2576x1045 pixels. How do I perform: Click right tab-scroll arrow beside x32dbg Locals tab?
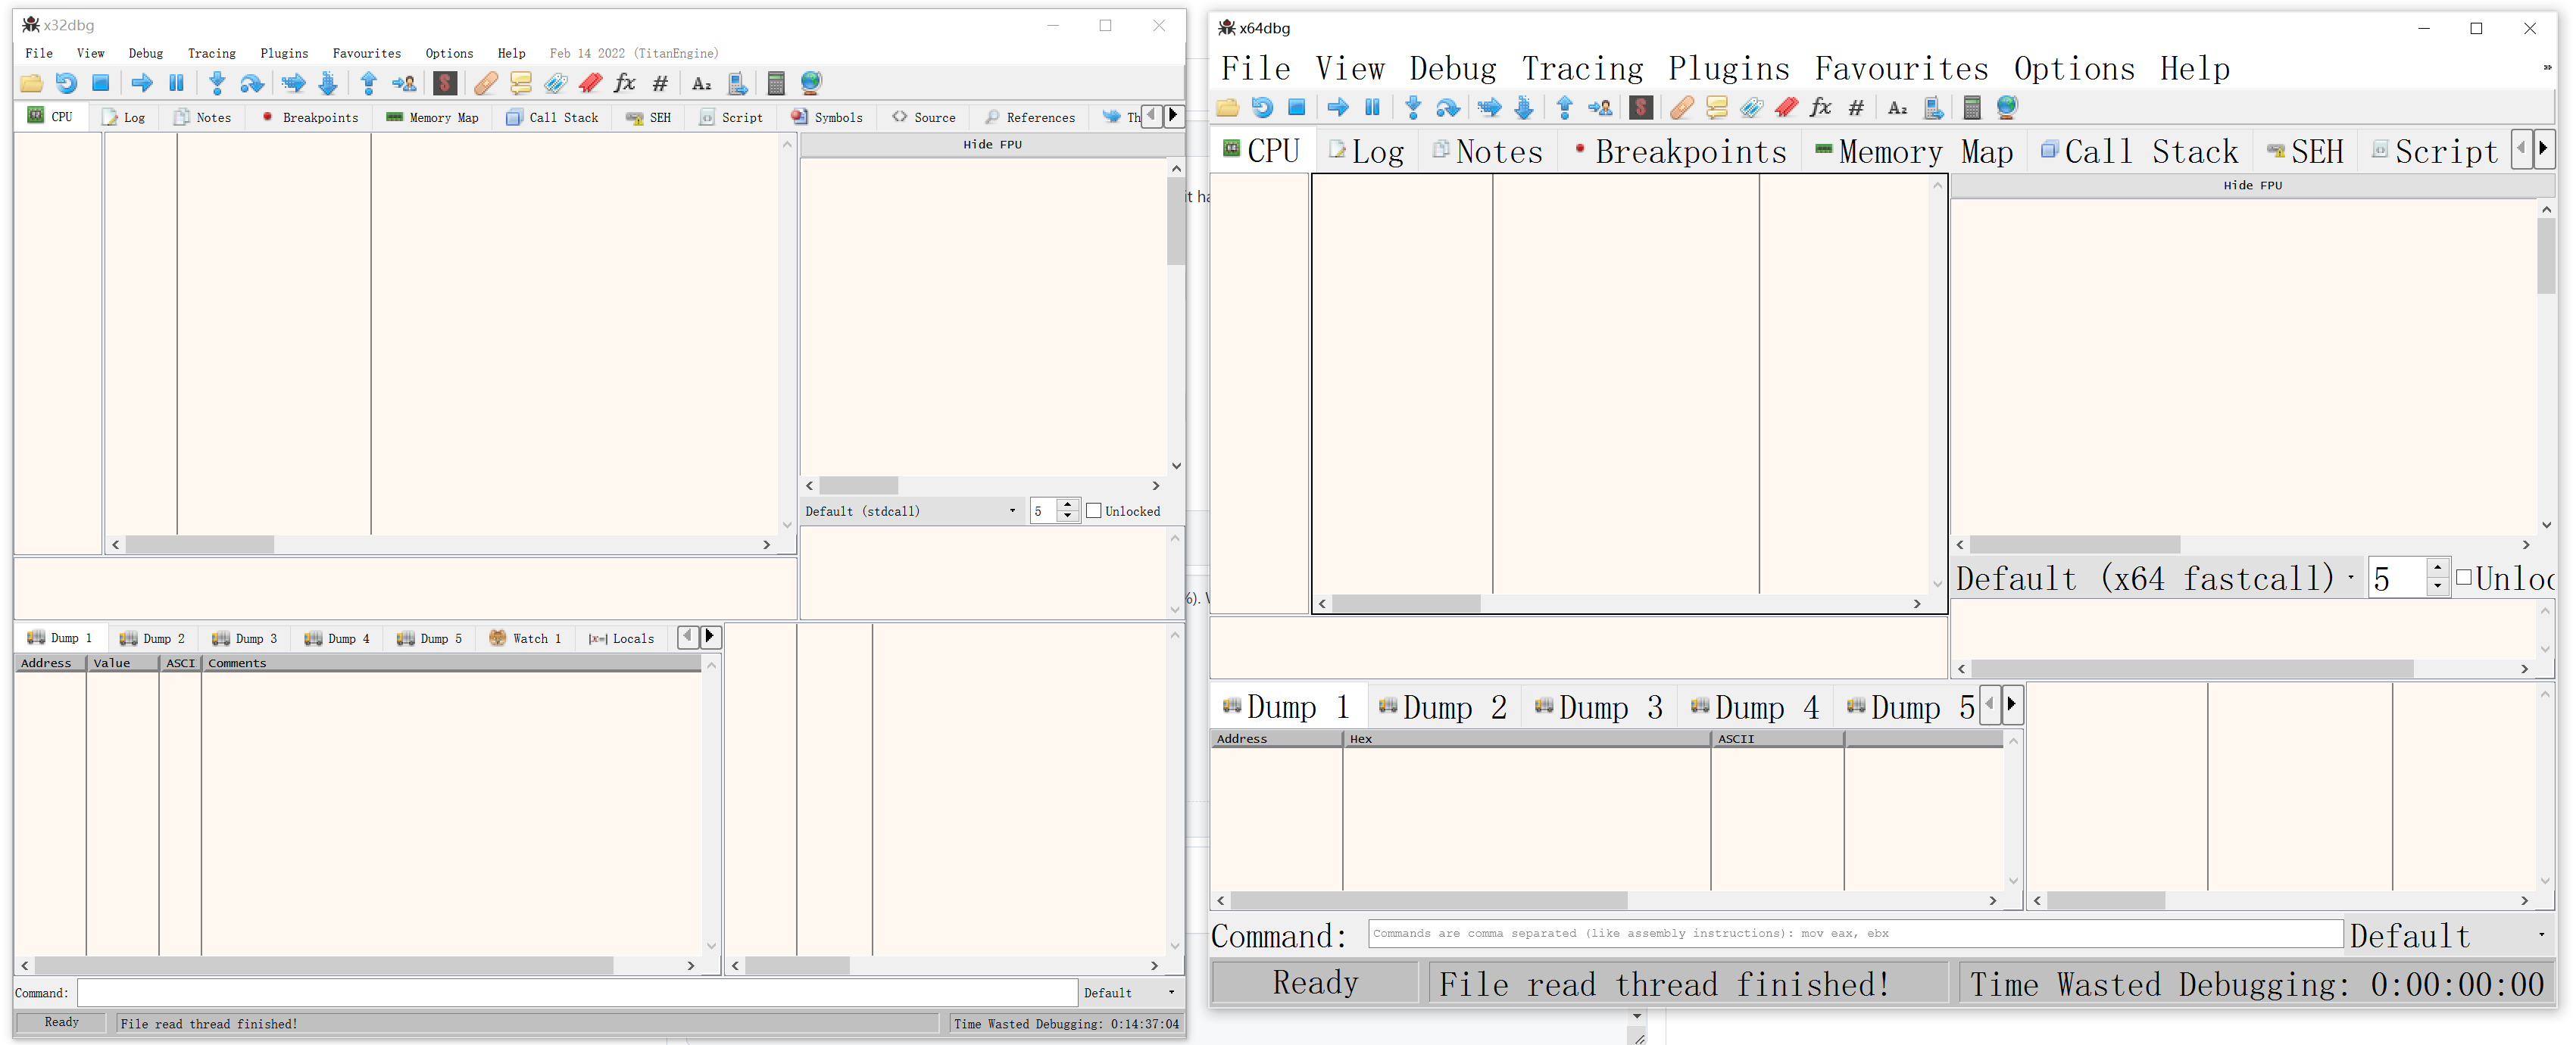click(710, 636)
